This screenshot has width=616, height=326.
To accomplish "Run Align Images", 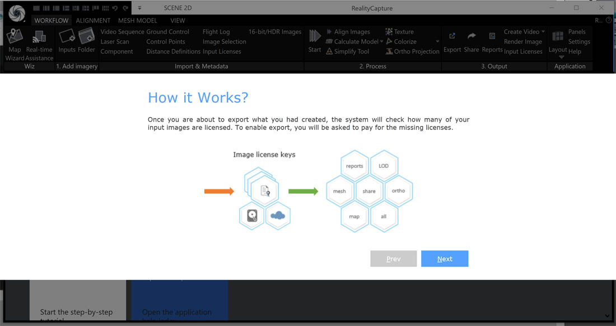I will (x=348, y=32).
